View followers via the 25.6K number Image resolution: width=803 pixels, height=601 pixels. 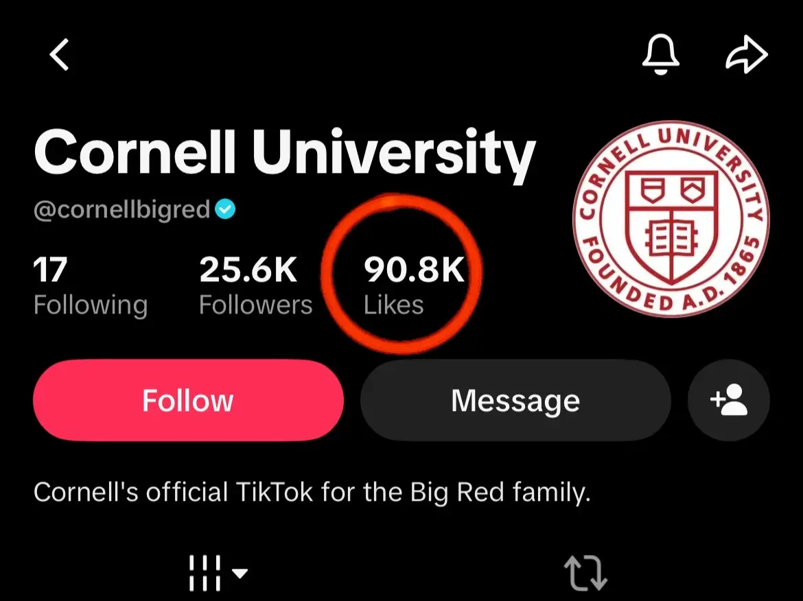click(x=248, y=269)
